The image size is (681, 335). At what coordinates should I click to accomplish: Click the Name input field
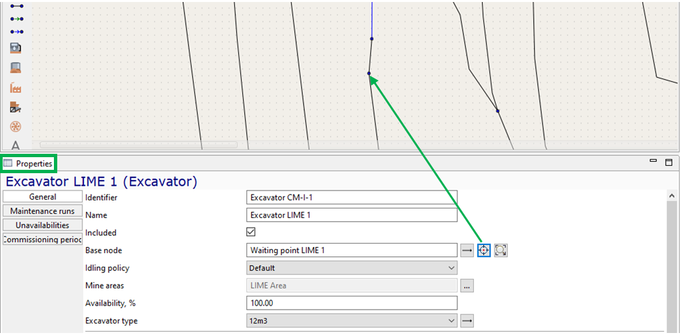pos(351,215)
